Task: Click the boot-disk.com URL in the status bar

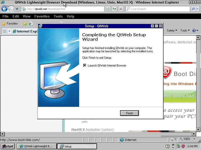Action: 20,140
